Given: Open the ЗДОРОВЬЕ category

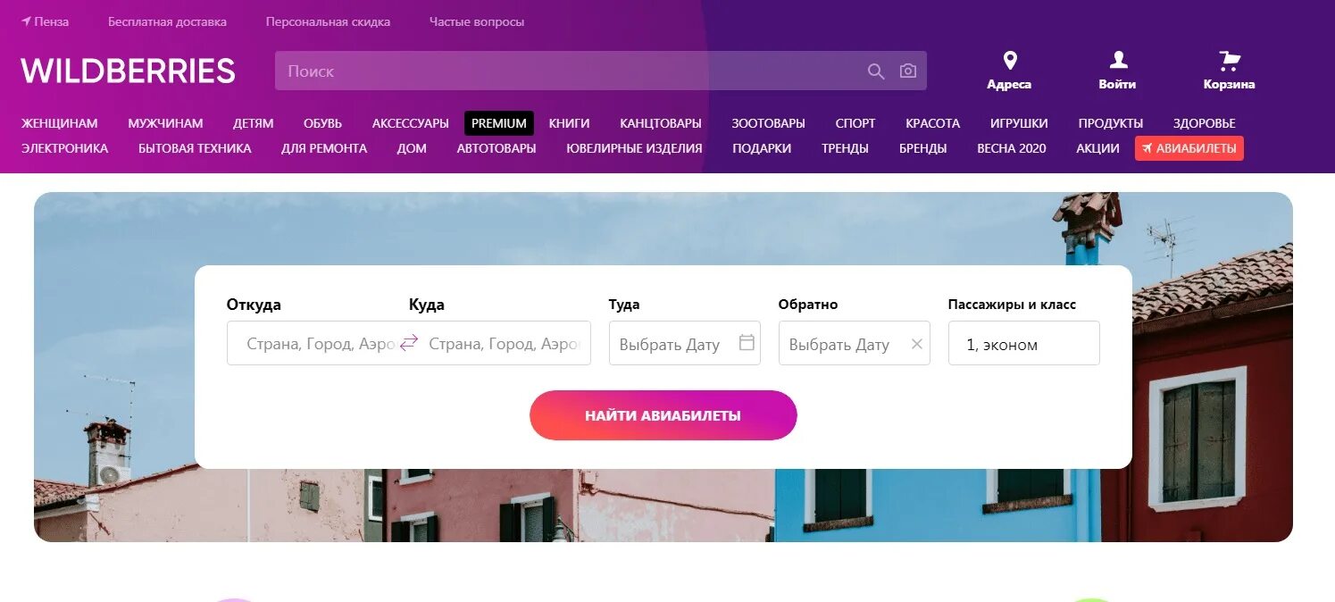Looking at the screenshot, I should [x=1205, y=123].
